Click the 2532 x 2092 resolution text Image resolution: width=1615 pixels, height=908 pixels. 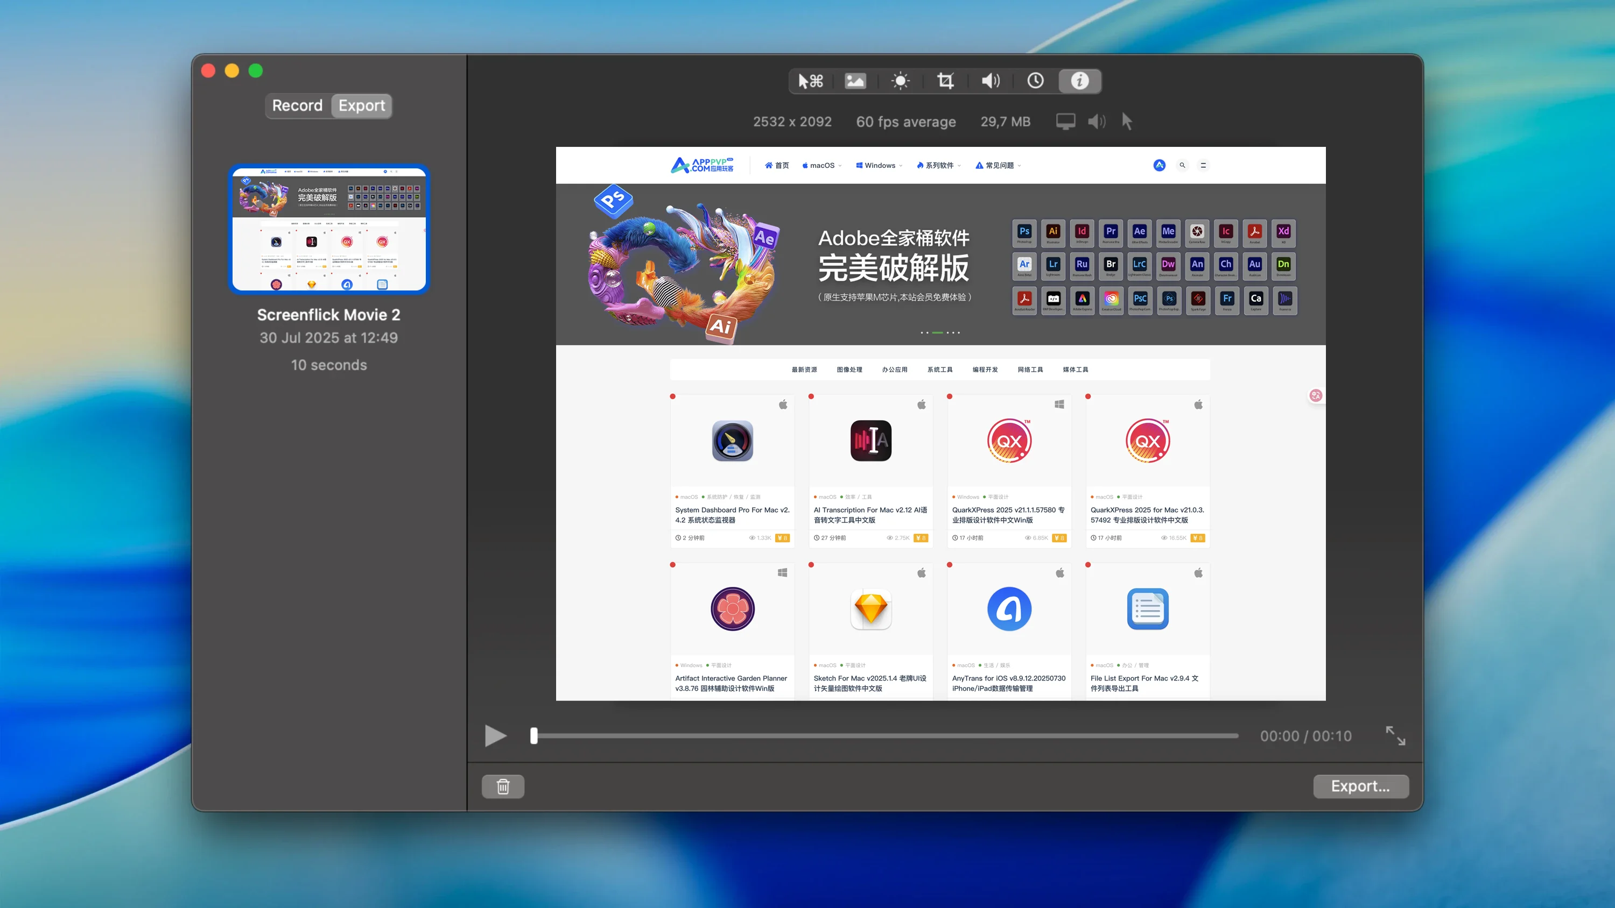coord(792,122)
